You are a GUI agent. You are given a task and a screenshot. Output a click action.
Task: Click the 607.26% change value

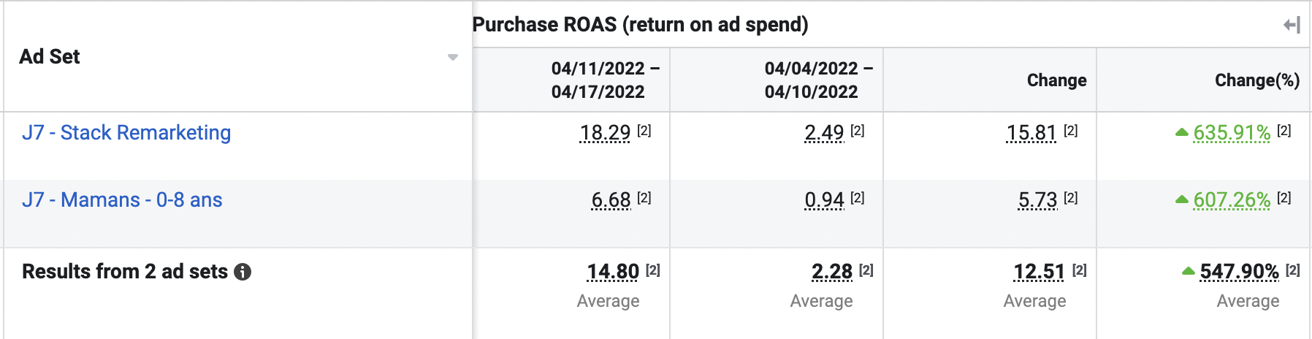(1232, 200)
